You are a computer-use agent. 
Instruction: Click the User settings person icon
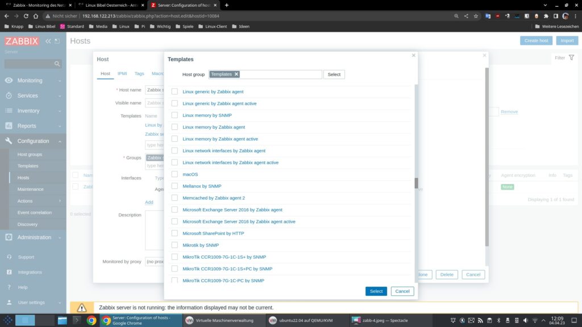pos(9,303)
